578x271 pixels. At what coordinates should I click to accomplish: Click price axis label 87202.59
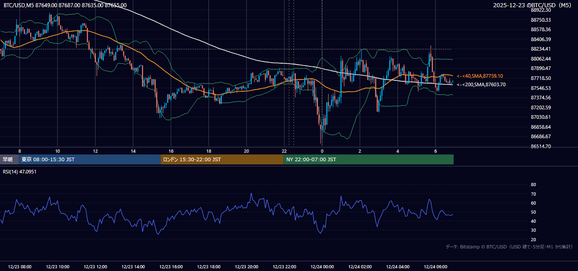[541, 107]
